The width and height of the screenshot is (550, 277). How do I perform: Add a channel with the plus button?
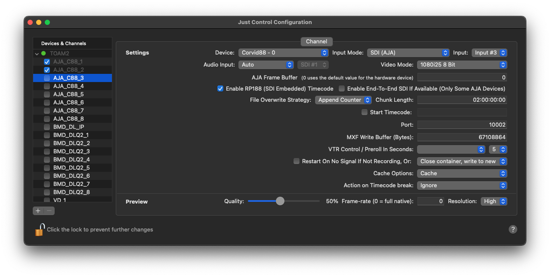38,210
